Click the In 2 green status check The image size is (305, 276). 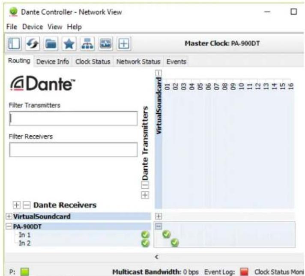145,243
